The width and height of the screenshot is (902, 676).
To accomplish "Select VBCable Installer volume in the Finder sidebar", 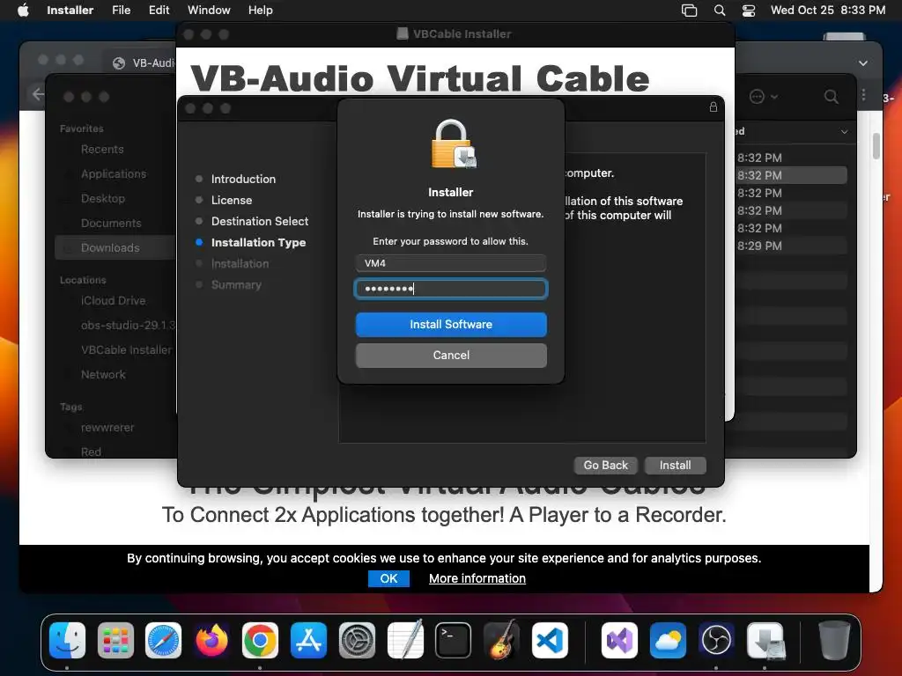I will [x=126, y=350].
